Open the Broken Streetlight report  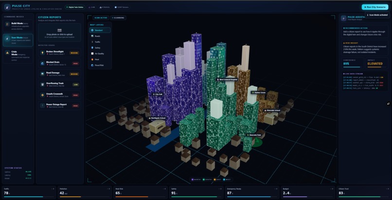(x=59, y=53)
